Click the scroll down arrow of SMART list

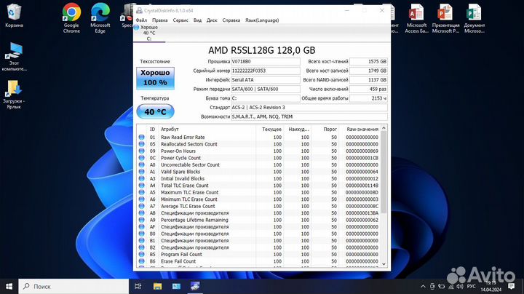(x=384, y=264)
